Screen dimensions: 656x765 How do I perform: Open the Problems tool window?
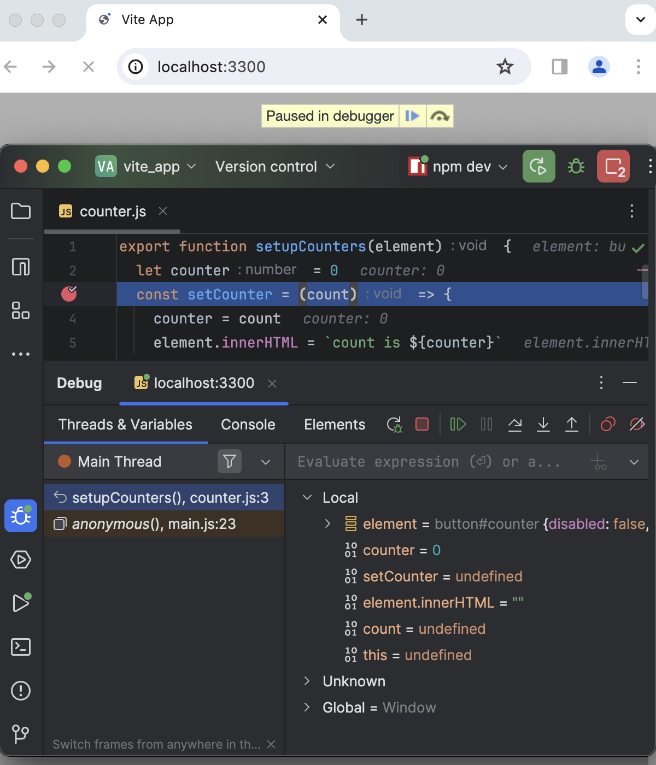[21, 691]
